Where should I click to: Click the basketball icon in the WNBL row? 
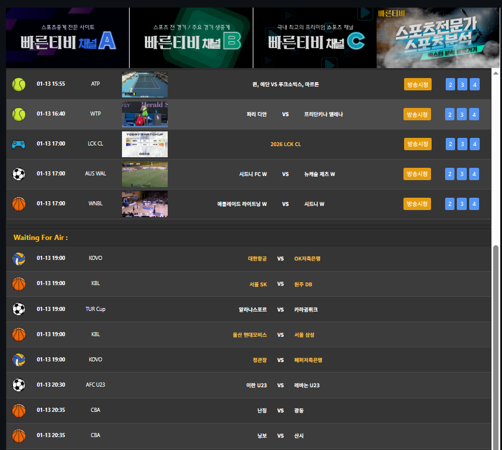click(x=19, y=204)
